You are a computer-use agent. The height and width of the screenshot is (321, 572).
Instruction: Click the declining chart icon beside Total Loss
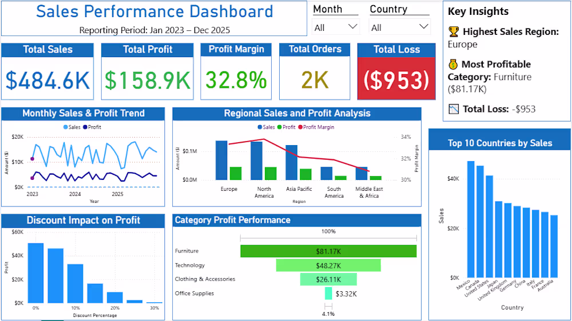pyautogui.click(x=454, y=109)
